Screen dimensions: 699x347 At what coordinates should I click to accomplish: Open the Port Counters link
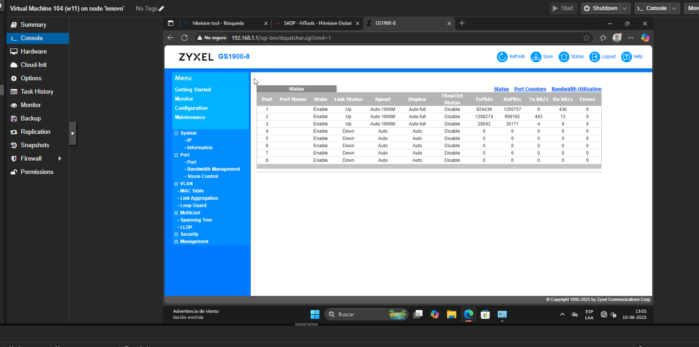coord(530,89)
